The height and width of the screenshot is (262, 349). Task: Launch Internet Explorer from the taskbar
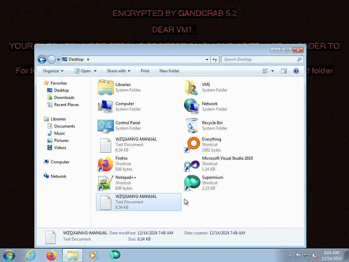[x=30, y=255]
